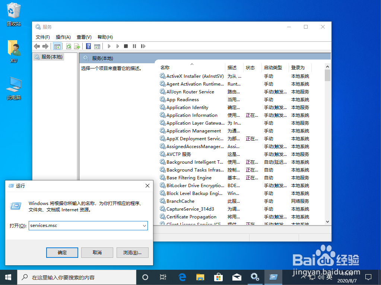
Task: Click the volume speaker icon in system tray
Action: 321,277
